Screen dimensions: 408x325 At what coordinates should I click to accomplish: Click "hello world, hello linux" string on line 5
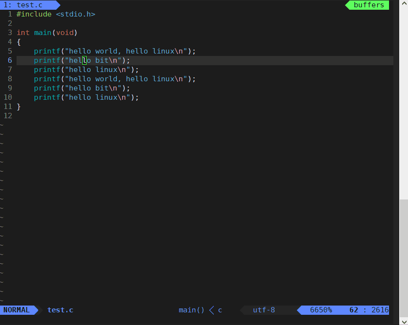coord(126,51)
